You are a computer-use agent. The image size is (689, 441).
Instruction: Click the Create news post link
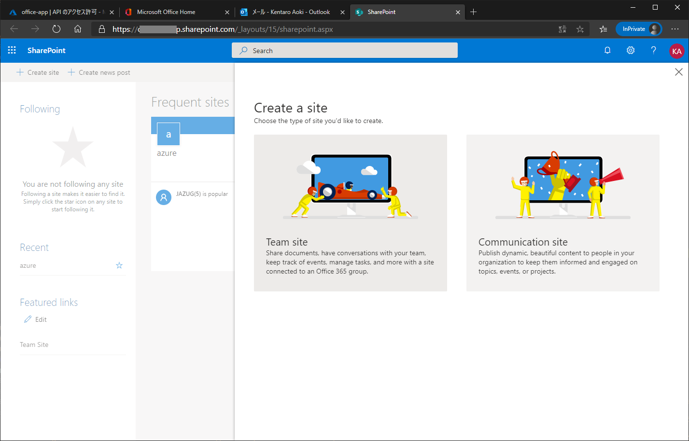tap(99, 72)
